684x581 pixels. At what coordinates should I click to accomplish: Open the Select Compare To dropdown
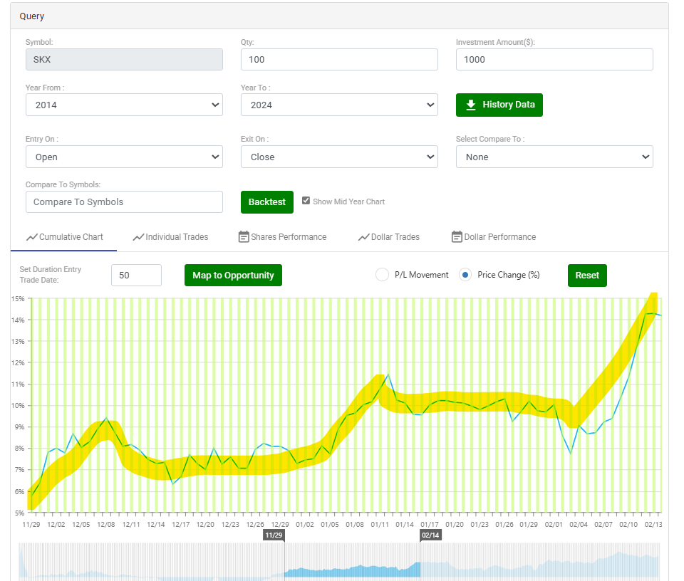click(x=554, y=157)
